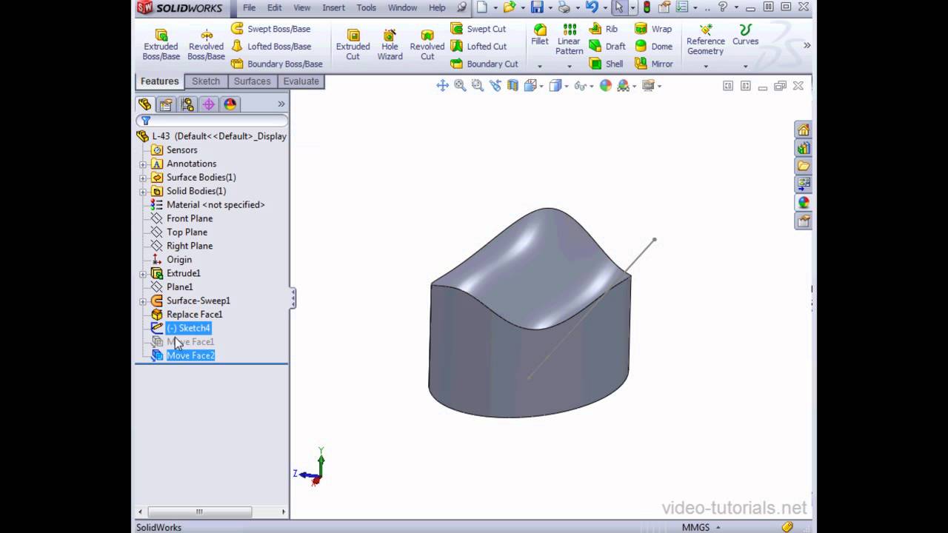The width and height of the screenshot is (948, 533).
Task: Expand the Extrude1 feature node
Action: click(143, 274)
